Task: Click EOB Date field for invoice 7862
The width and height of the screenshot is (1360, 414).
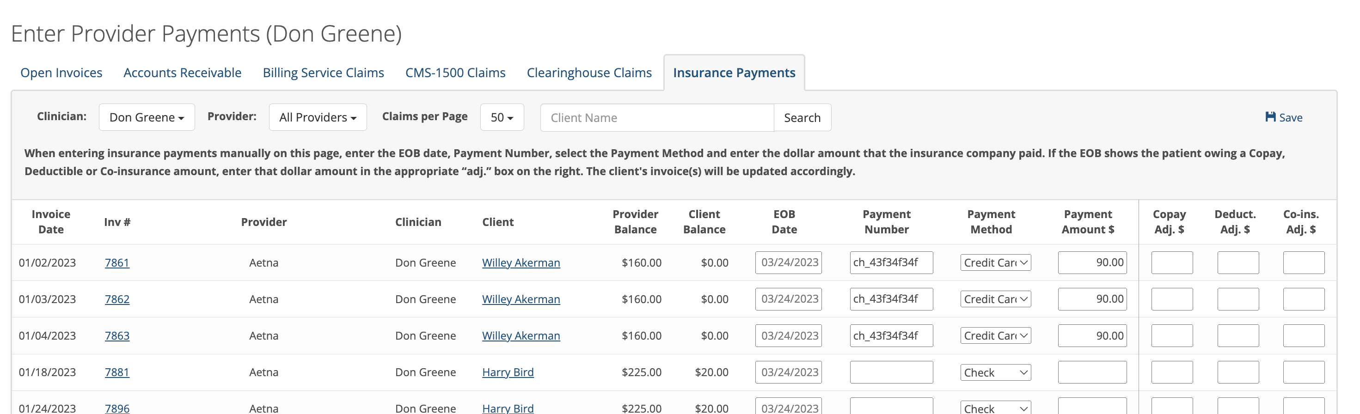Action: coord(788,299)
